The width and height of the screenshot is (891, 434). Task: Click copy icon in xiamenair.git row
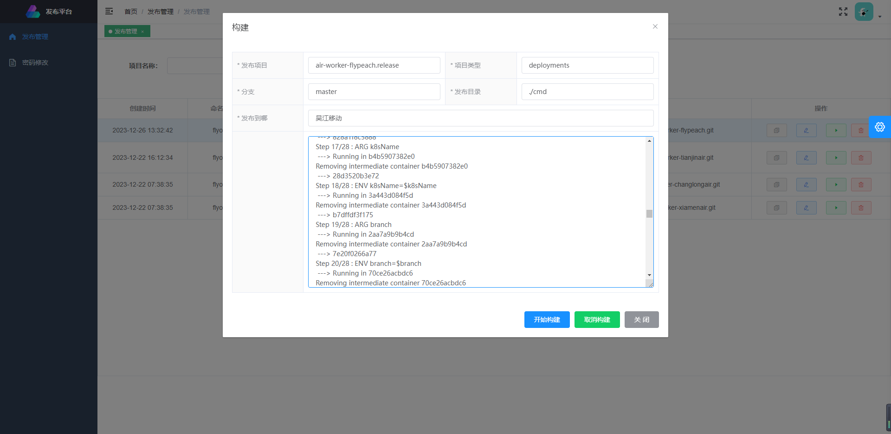tap(776, 208)
